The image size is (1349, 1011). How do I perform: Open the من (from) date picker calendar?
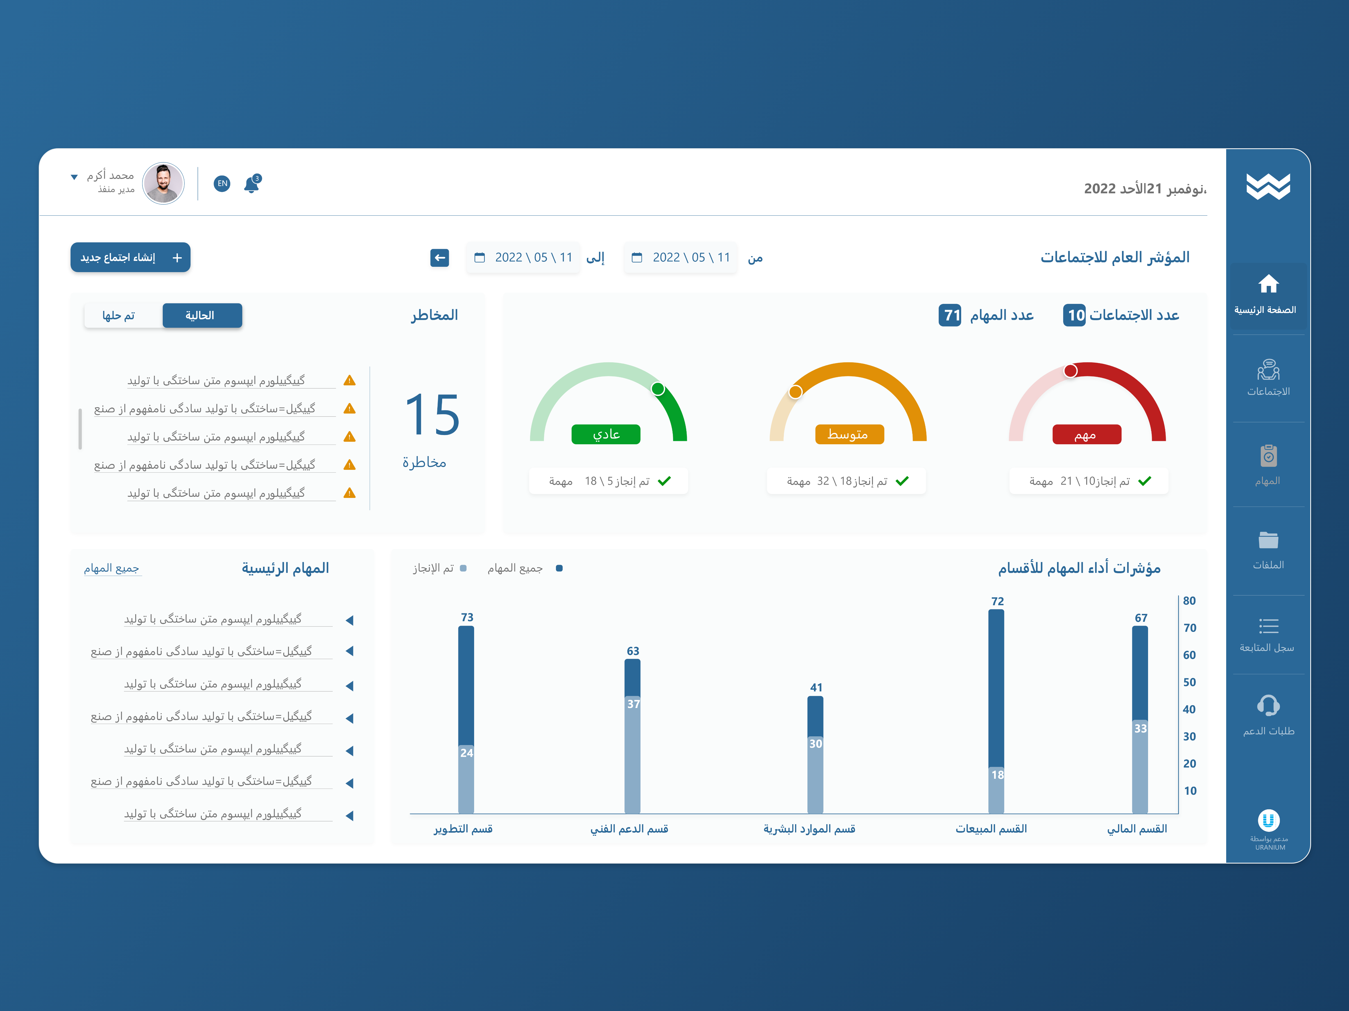[638, 257]
